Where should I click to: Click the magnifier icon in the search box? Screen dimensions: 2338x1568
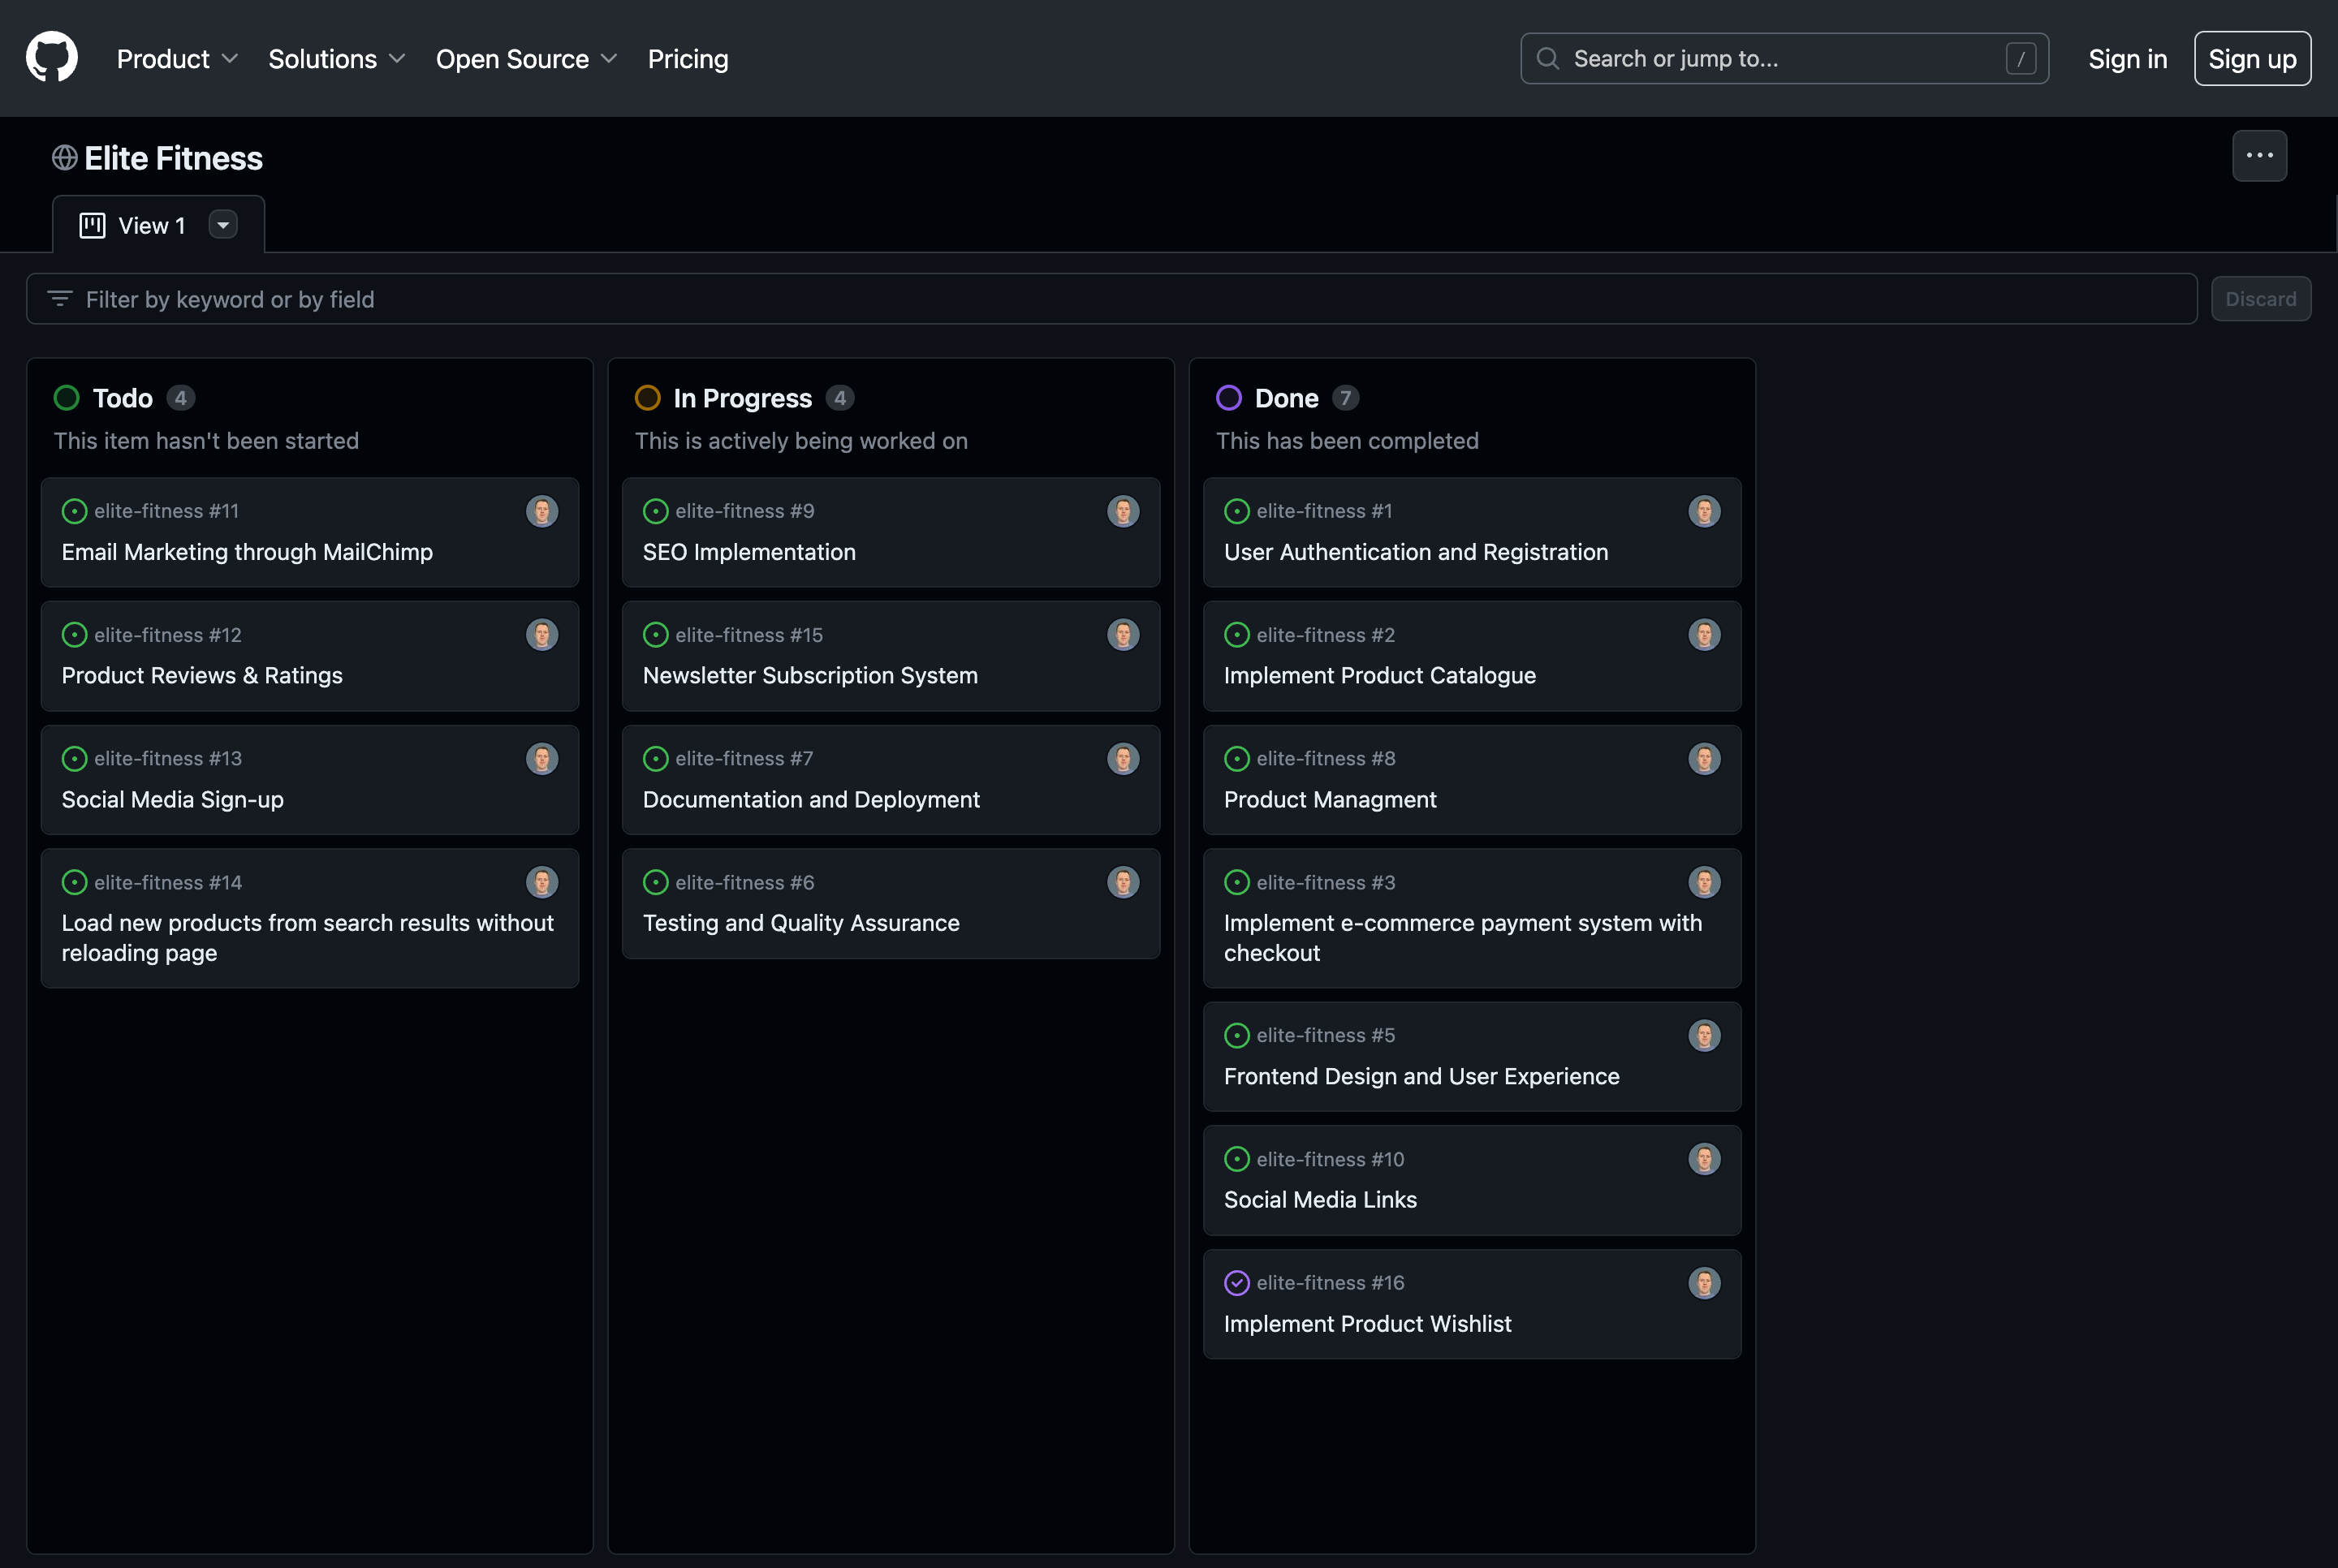tap(1547, 58)
